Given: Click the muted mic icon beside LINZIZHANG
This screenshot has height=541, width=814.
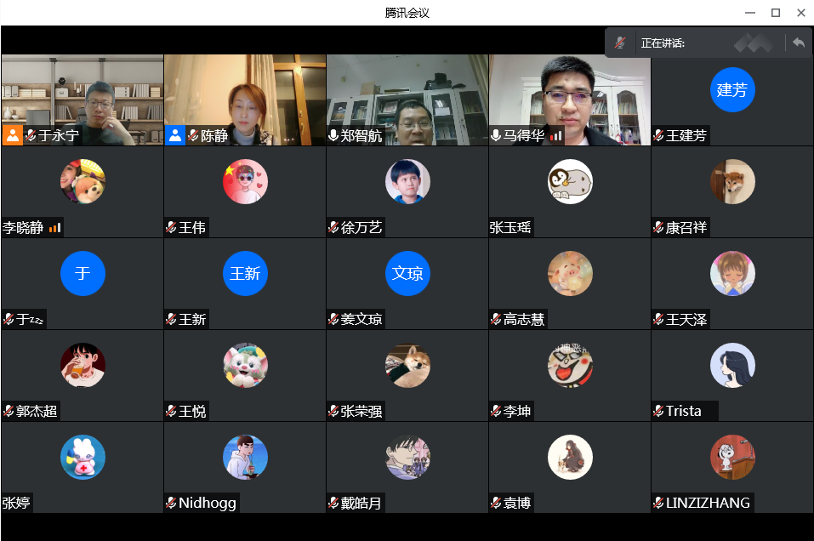Looking at the screenshot, I should click(x=658, y=503).
